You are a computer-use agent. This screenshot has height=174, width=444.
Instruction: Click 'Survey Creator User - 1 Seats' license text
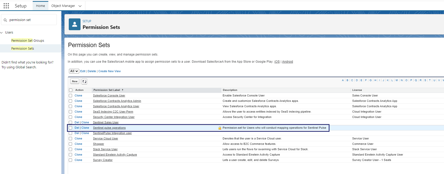[372, 160]
